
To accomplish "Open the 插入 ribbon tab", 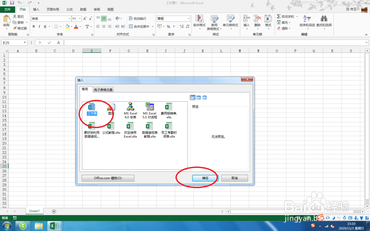I will tap(36, 9).
